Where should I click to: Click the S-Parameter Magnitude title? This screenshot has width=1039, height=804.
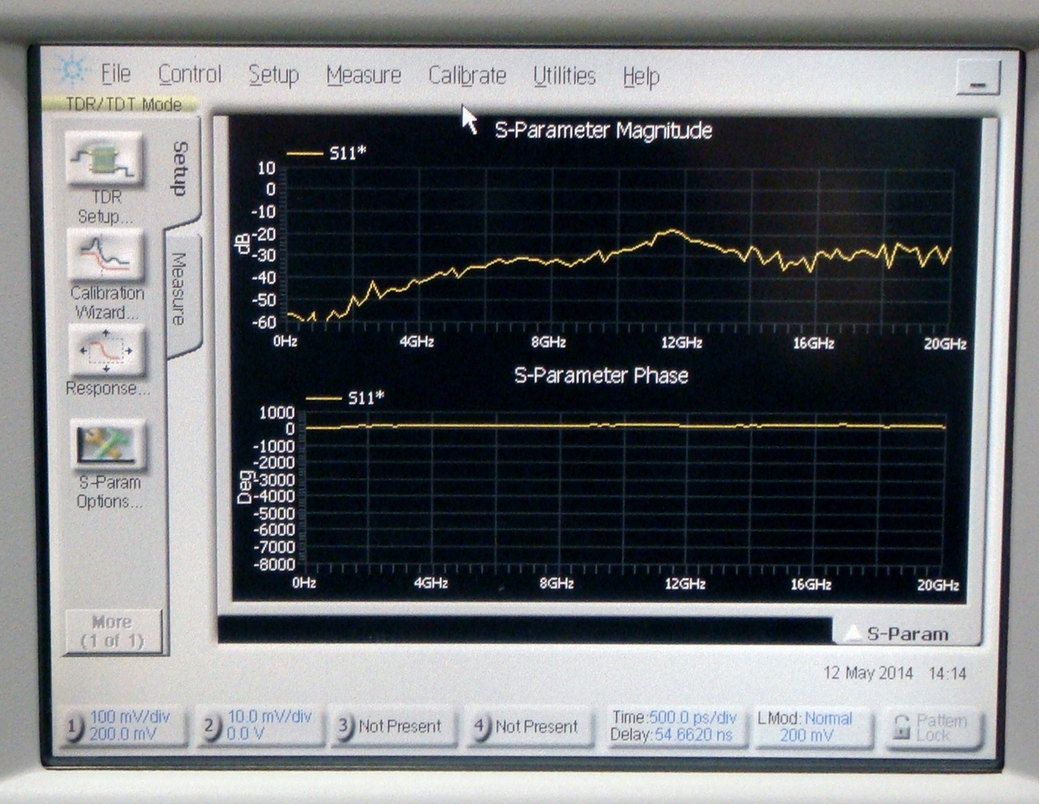[x=603, y=130]
